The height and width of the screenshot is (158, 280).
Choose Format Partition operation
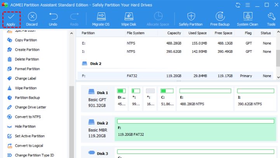(x=23, y=69)
